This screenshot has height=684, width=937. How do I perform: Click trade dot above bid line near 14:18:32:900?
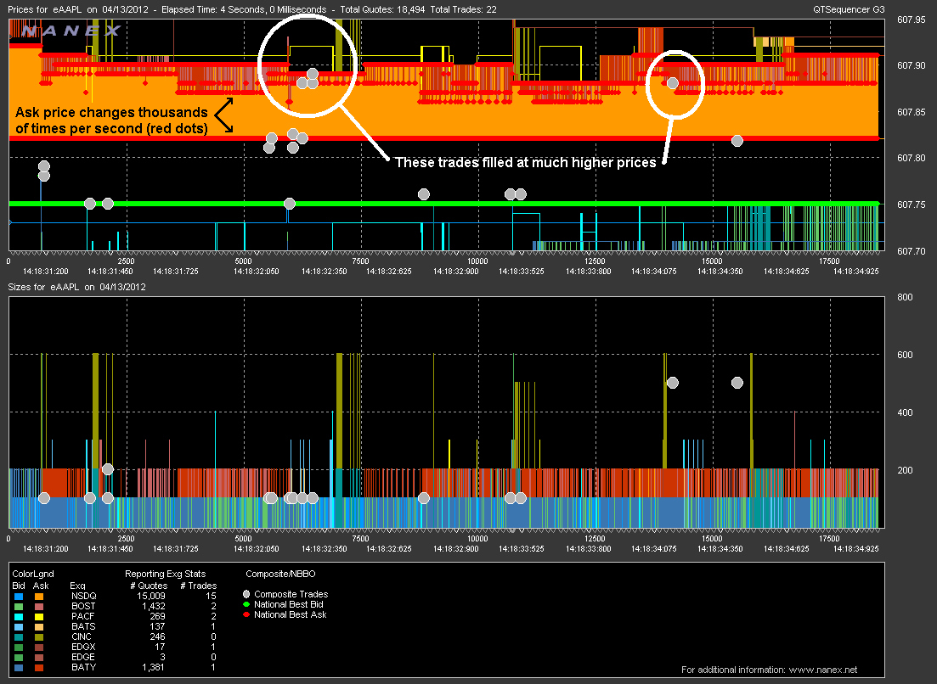point(424,194)
